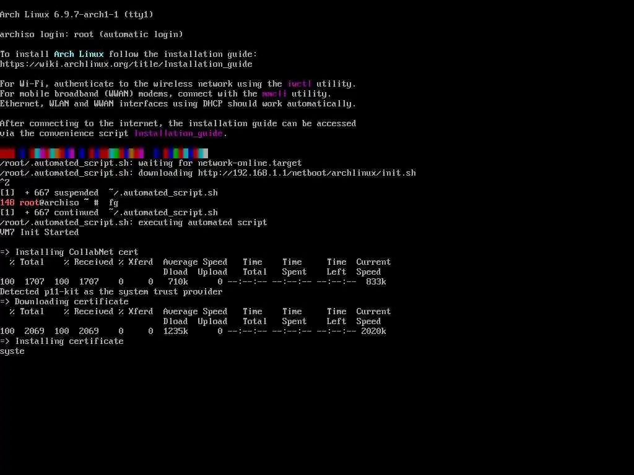Click the Installing certificate line
The height and width of the screenshot is (475, 634).
click(62, 341)
